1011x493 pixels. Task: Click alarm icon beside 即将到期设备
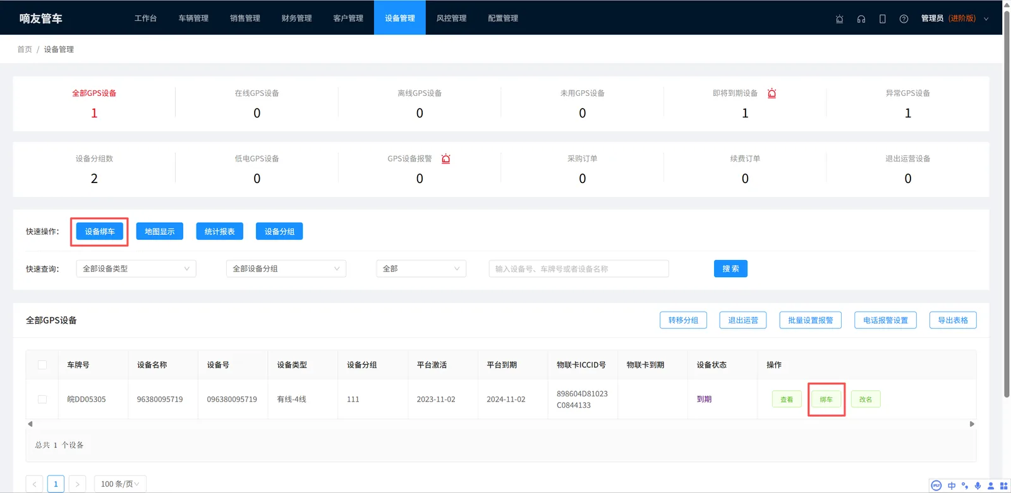[772, 93]
